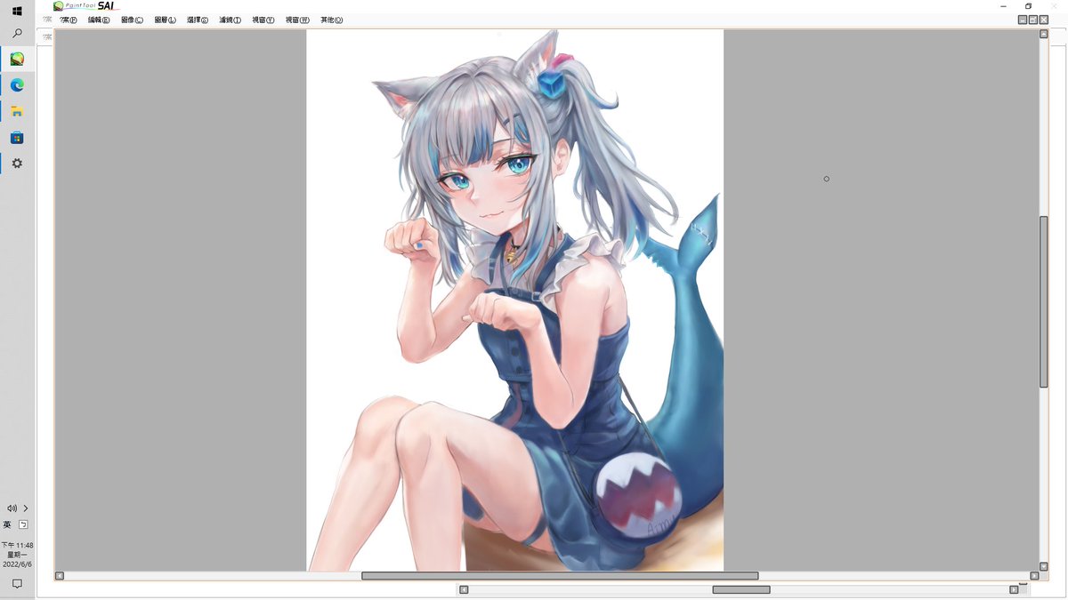This screenshot has height=600, width=1068.
Task: Open Microsoft Store from the taskbar
Action: (x=17, y=138)
